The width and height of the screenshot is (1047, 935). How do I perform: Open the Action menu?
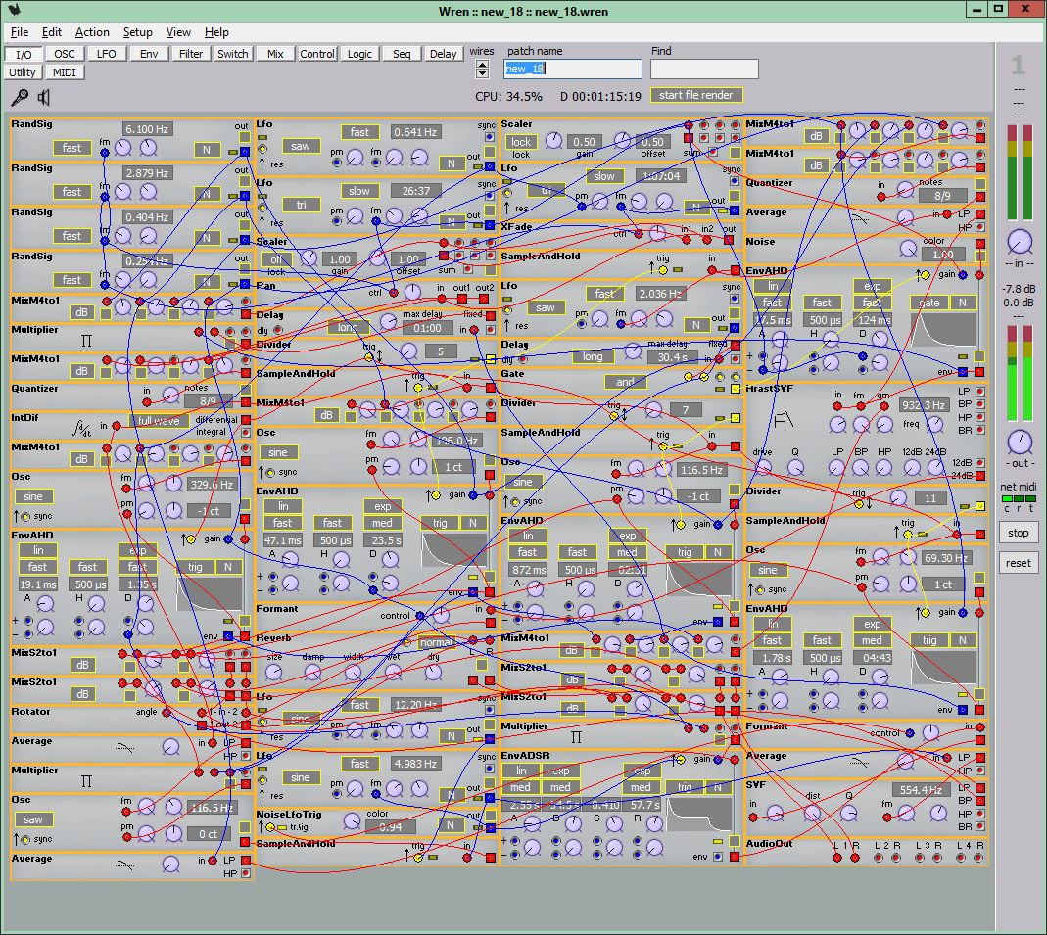(x=92, y=32)
